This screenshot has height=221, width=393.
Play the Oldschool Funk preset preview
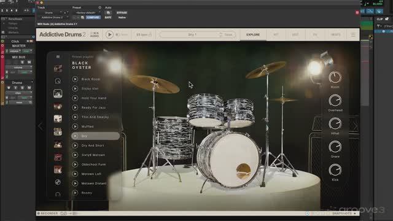[75, 165]
